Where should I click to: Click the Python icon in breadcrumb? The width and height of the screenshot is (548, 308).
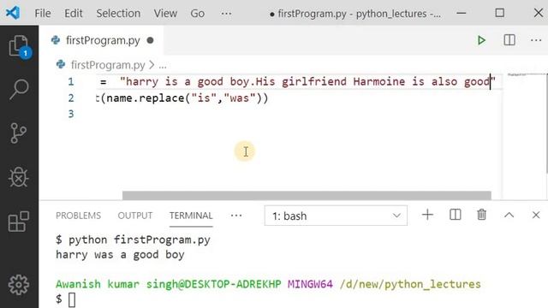pos(61,64)
